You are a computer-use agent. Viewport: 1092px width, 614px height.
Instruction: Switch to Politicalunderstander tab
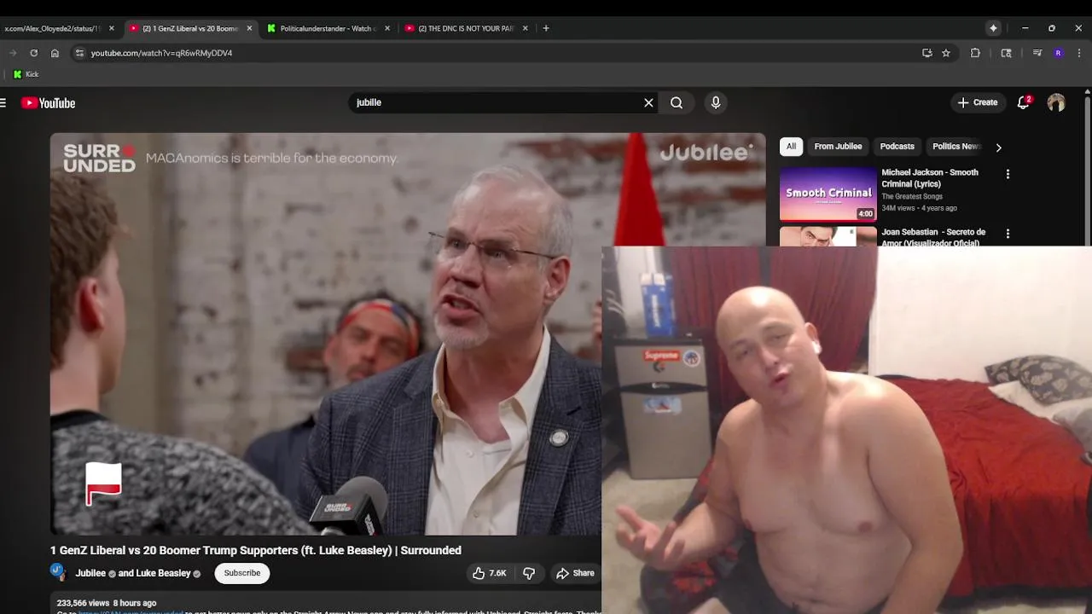328,28
